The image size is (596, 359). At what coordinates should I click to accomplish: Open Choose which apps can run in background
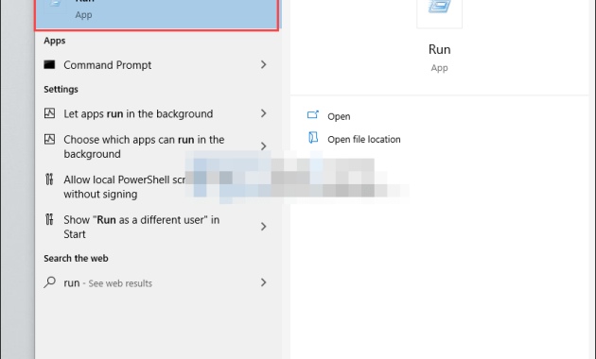(157, 146)
